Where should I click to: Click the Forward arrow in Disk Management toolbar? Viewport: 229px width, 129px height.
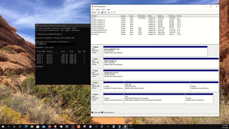[95, 13]
